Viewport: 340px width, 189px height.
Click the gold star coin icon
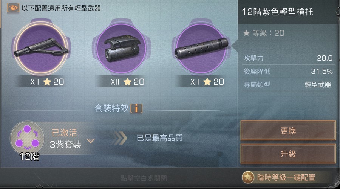(248, 177)
